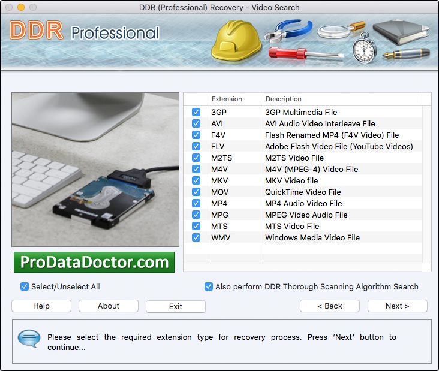Click the About button
The width and height of the screenshot is (439, 371).
pos(109,306)
